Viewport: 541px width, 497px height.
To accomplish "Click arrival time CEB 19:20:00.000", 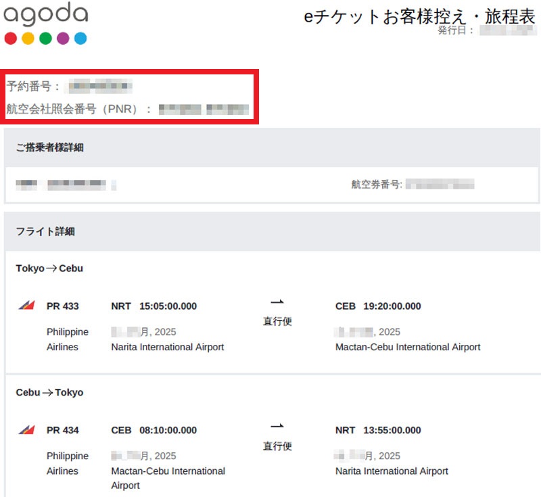I will tap(378, 306).
